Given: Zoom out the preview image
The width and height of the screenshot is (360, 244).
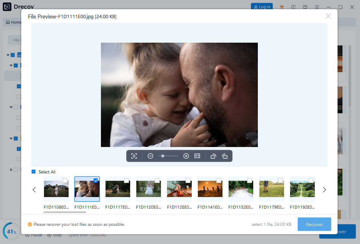Looking at the screenshot, I should [150, 156].
